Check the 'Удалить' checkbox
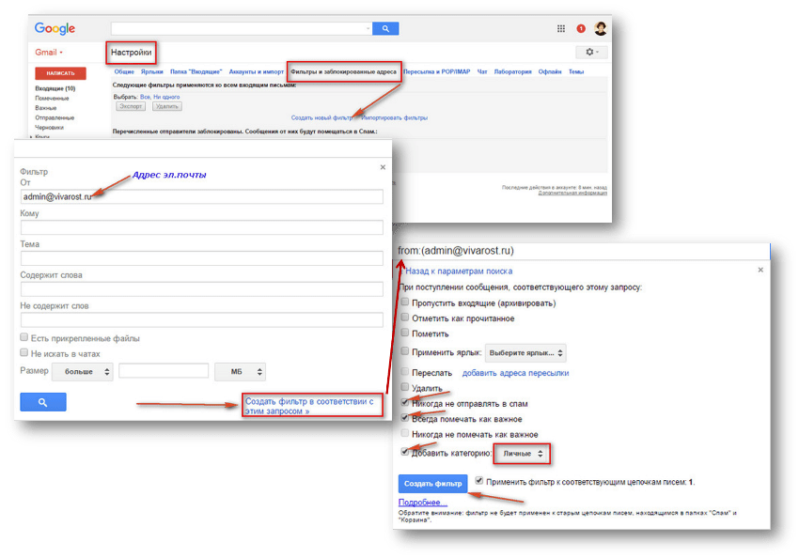The height and width of the screenshot is (558, 799). [404, 387]
